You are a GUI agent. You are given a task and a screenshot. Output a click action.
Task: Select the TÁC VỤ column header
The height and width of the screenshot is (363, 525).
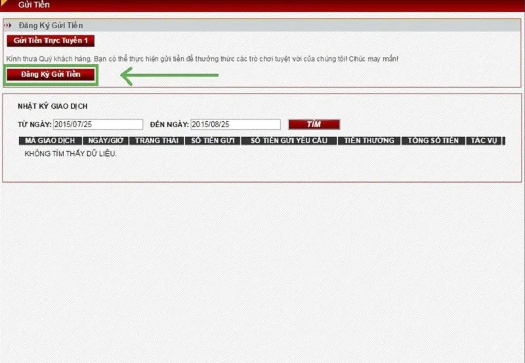tap(484, 140)
